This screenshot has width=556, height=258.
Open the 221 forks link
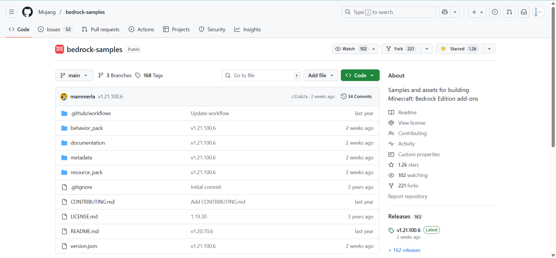(408, 186)
